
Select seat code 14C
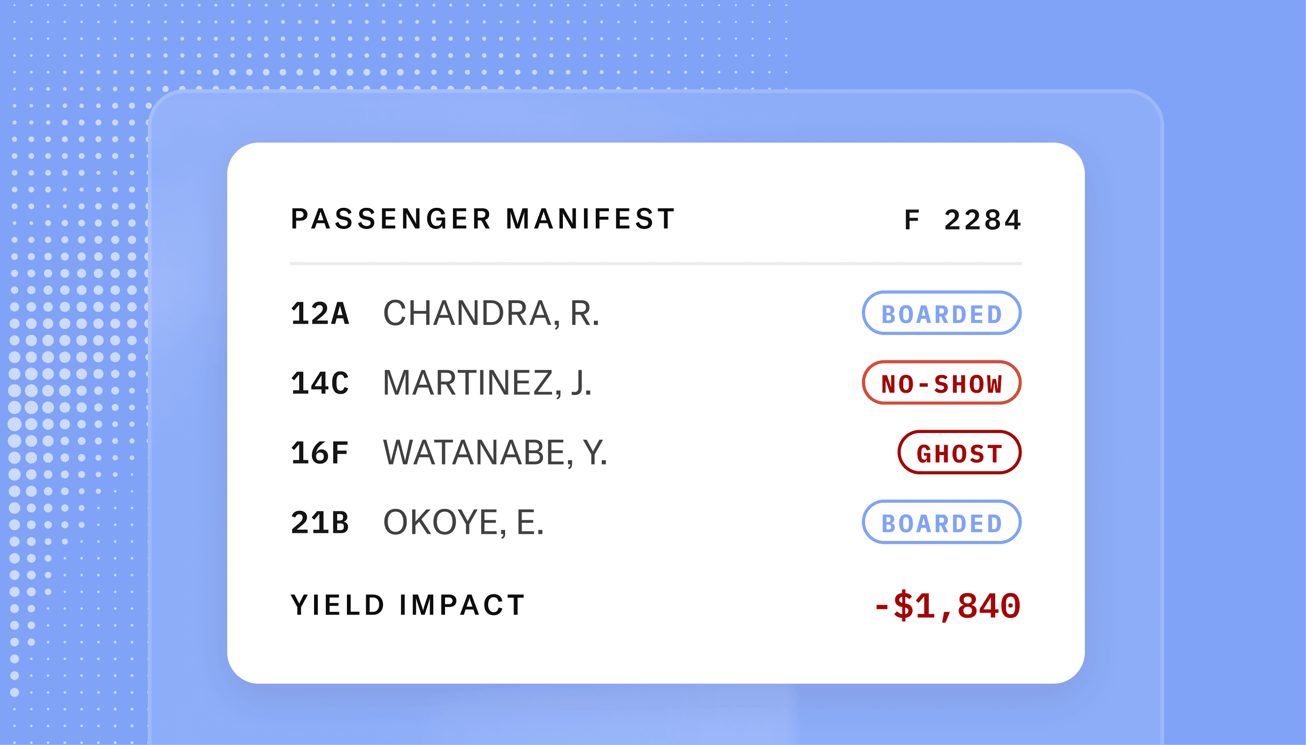pyautogui.click(x=320, y=383)
